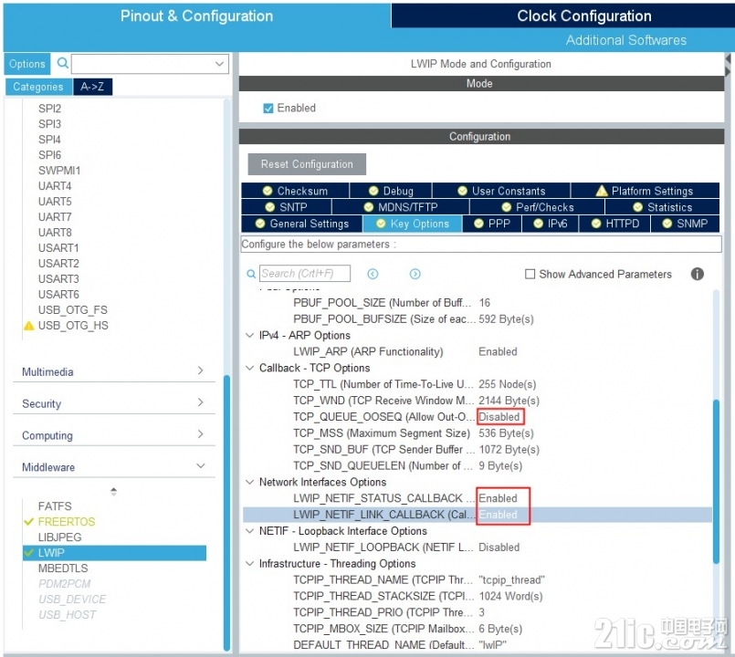Image resolution: width=735 pixels, height=657 pixels.
Task: Click the Platform Settings warning icon
Action: 602,191
